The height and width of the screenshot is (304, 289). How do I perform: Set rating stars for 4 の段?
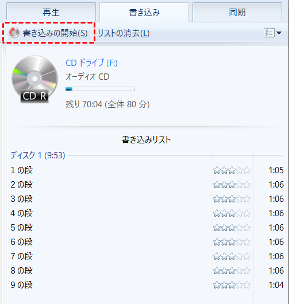click(x=232, y=213)
